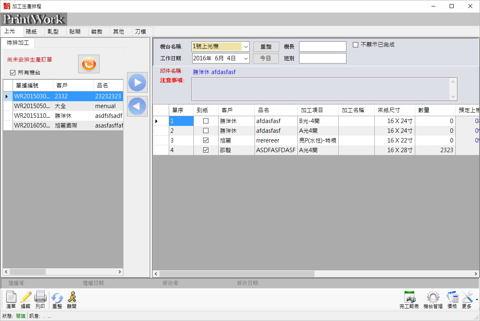Screen dimensions: 480x321
Task: Click the 重整 button beside machine name
Action: 266,47
